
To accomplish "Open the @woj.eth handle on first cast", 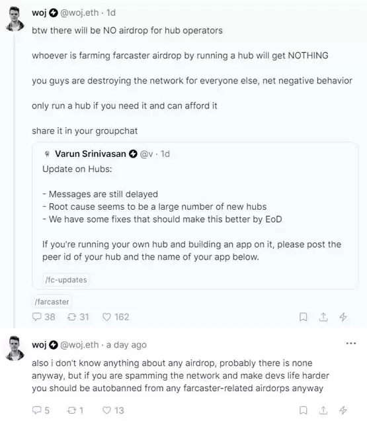I will (x=79, y=13).
